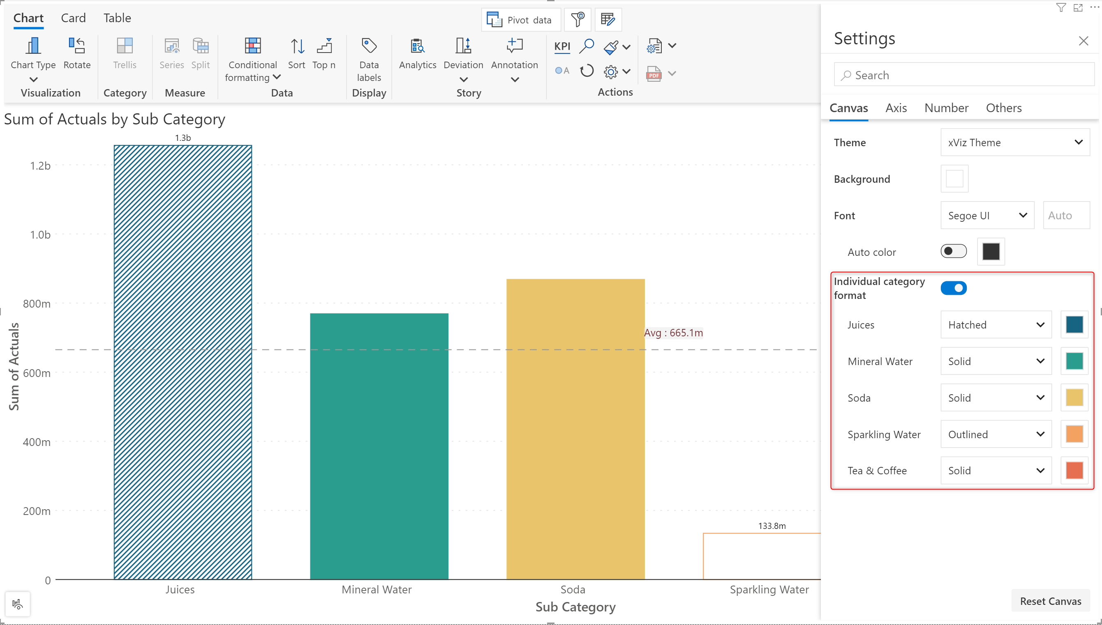Open Conditional formatting tool

(253, 59)
